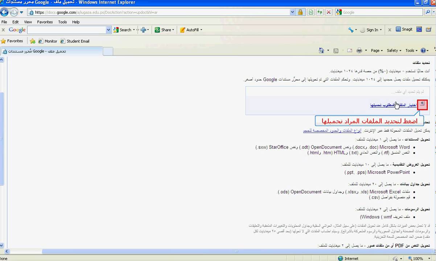Click the Read Mail envelope icon
Screen dimensions: 436x261
tap(350, 51)
